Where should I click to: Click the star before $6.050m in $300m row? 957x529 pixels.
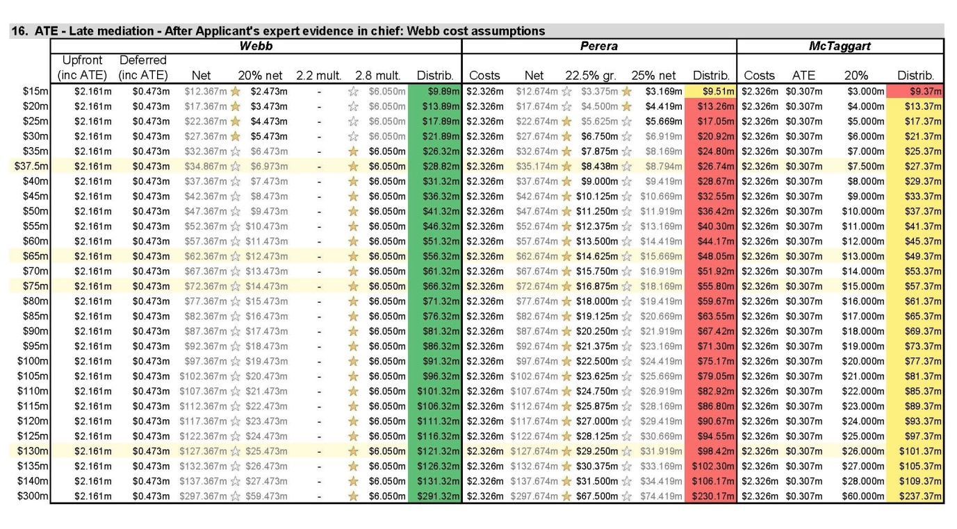pyautogui.click(x=352, y=496)
